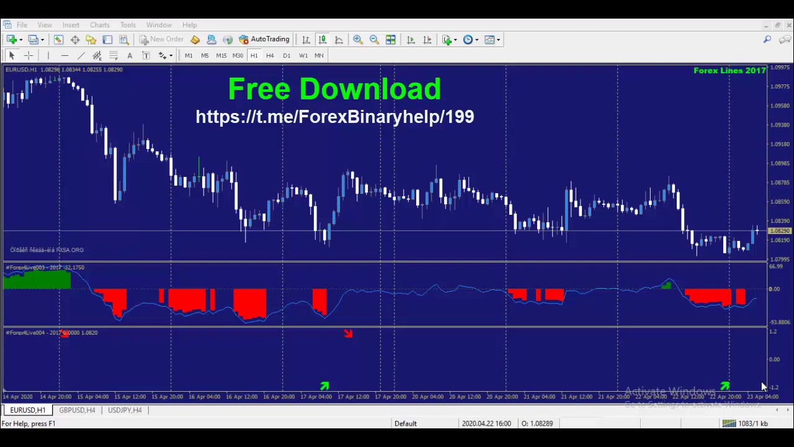Zoom out of the chart
The width and height of the screenshot is (794, 447).
(x=374, y=40)
